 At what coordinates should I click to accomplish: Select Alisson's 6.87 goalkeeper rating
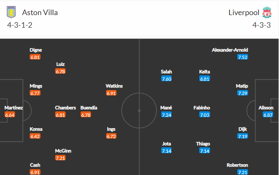tap(268, 115)
